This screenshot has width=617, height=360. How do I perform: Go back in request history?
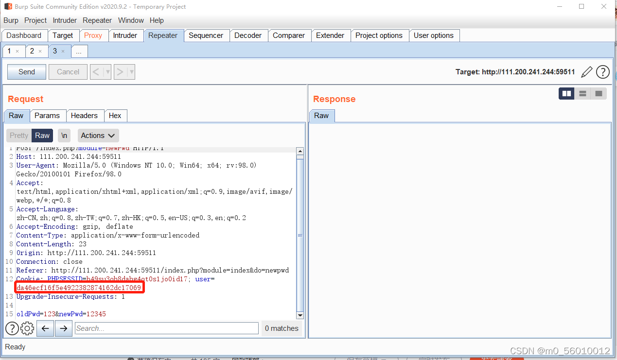coord(96,72)
